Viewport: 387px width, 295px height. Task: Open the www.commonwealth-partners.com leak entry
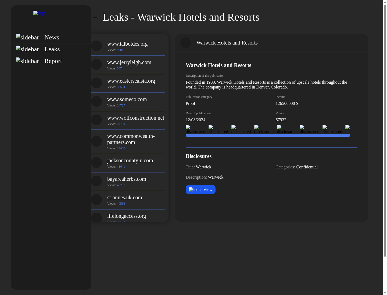pyautogui.click(x=128, y=142)
